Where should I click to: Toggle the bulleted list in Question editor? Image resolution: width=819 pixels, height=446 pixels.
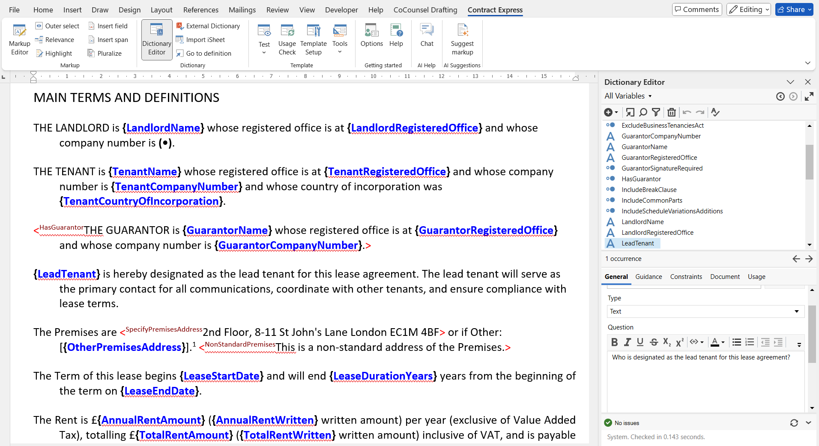[x=737, y=342]
